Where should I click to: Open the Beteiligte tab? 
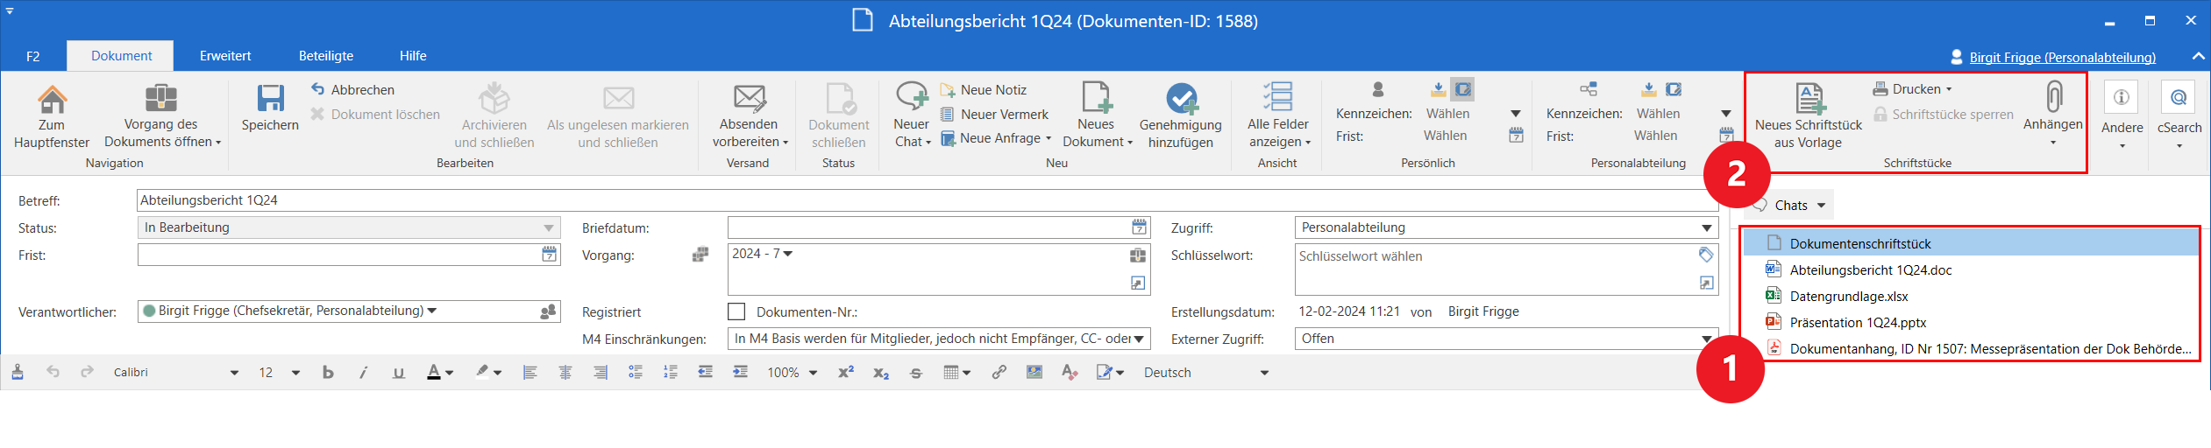pyautogui.click(x=326, y=56)
